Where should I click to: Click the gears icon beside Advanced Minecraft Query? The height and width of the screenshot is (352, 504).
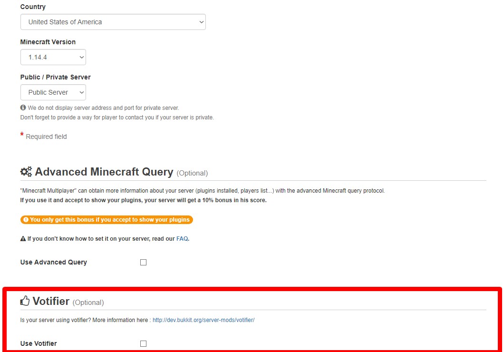tap(26, 172)
